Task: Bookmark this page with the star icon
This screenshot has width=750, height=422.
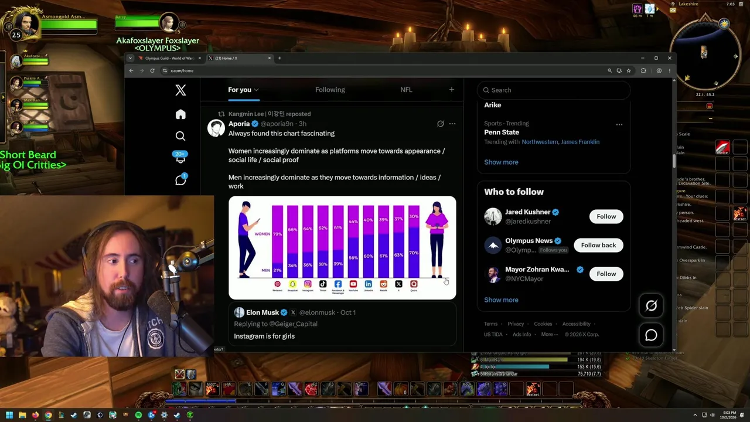Action: (x=629, y=70)
